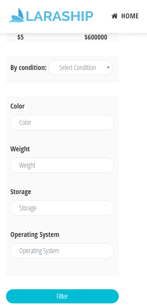Click the Storage field label
The width and height of the screenshot is (147, 308).
tap(20, 192)
